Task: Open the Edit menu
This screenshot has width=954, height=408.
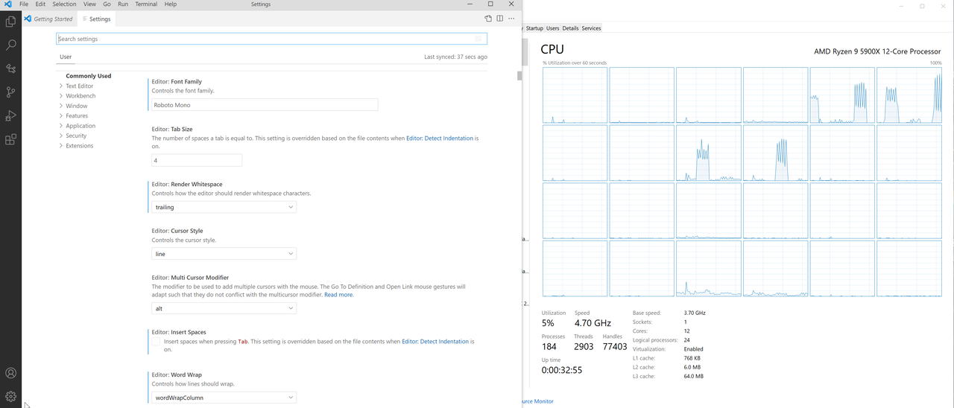Action: coord(40,4)
